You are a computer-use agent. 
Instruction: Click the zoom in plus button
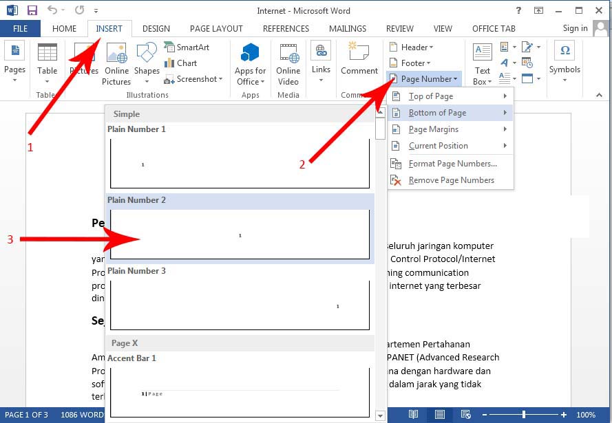[564, 415]
